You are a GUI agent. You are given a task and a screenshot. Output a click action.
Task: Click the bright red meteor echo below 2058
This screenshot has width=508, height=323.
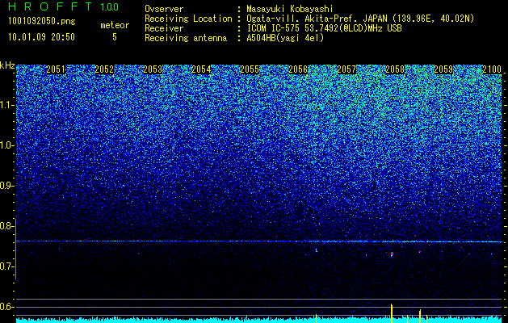point(392,254)
